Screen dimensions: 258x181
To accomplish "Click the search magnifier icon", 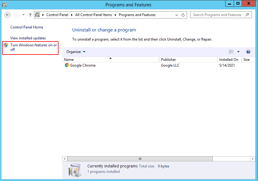I will (x=247, y=15).
